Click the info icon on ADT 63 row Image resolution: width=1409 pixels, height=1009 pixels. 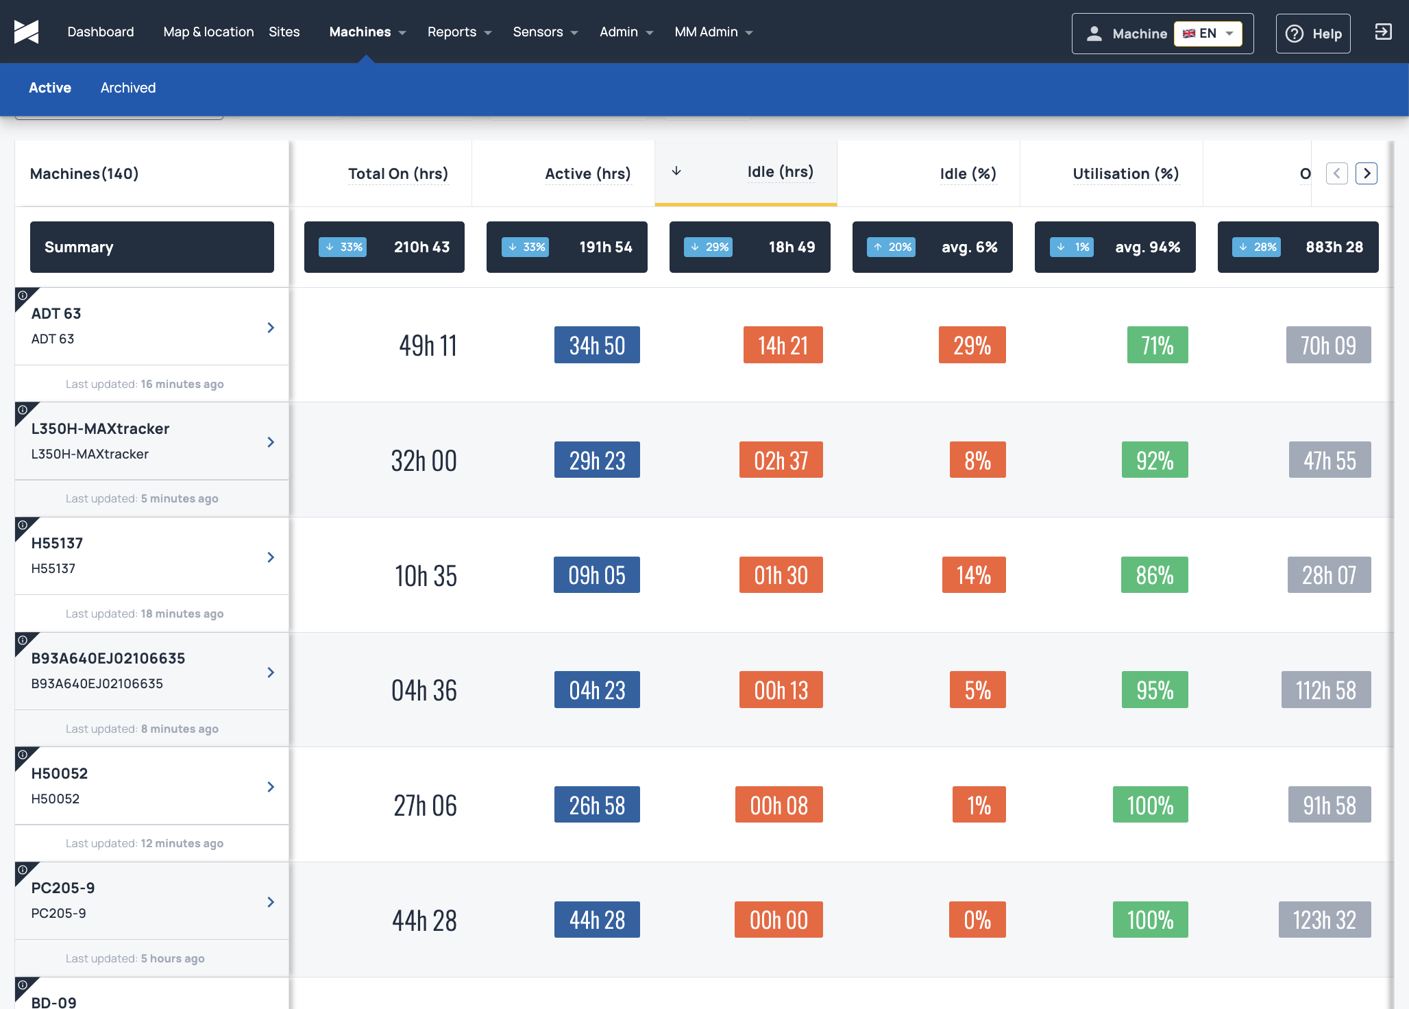[x=23, y=295]
